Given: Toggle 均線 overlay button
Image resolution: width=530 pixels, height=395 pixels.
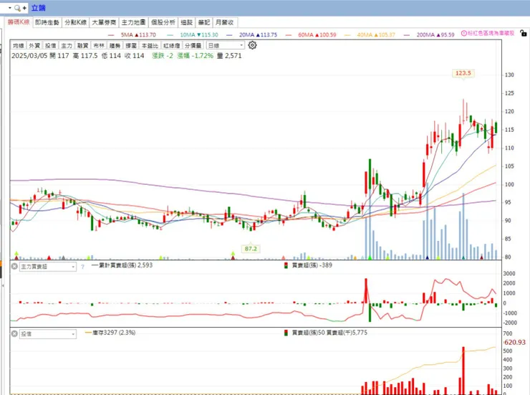Looking at the screenshot, I should tap(18, 45).
